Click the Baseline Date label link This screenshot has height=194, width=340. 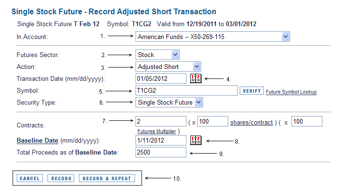coord(38,140)
